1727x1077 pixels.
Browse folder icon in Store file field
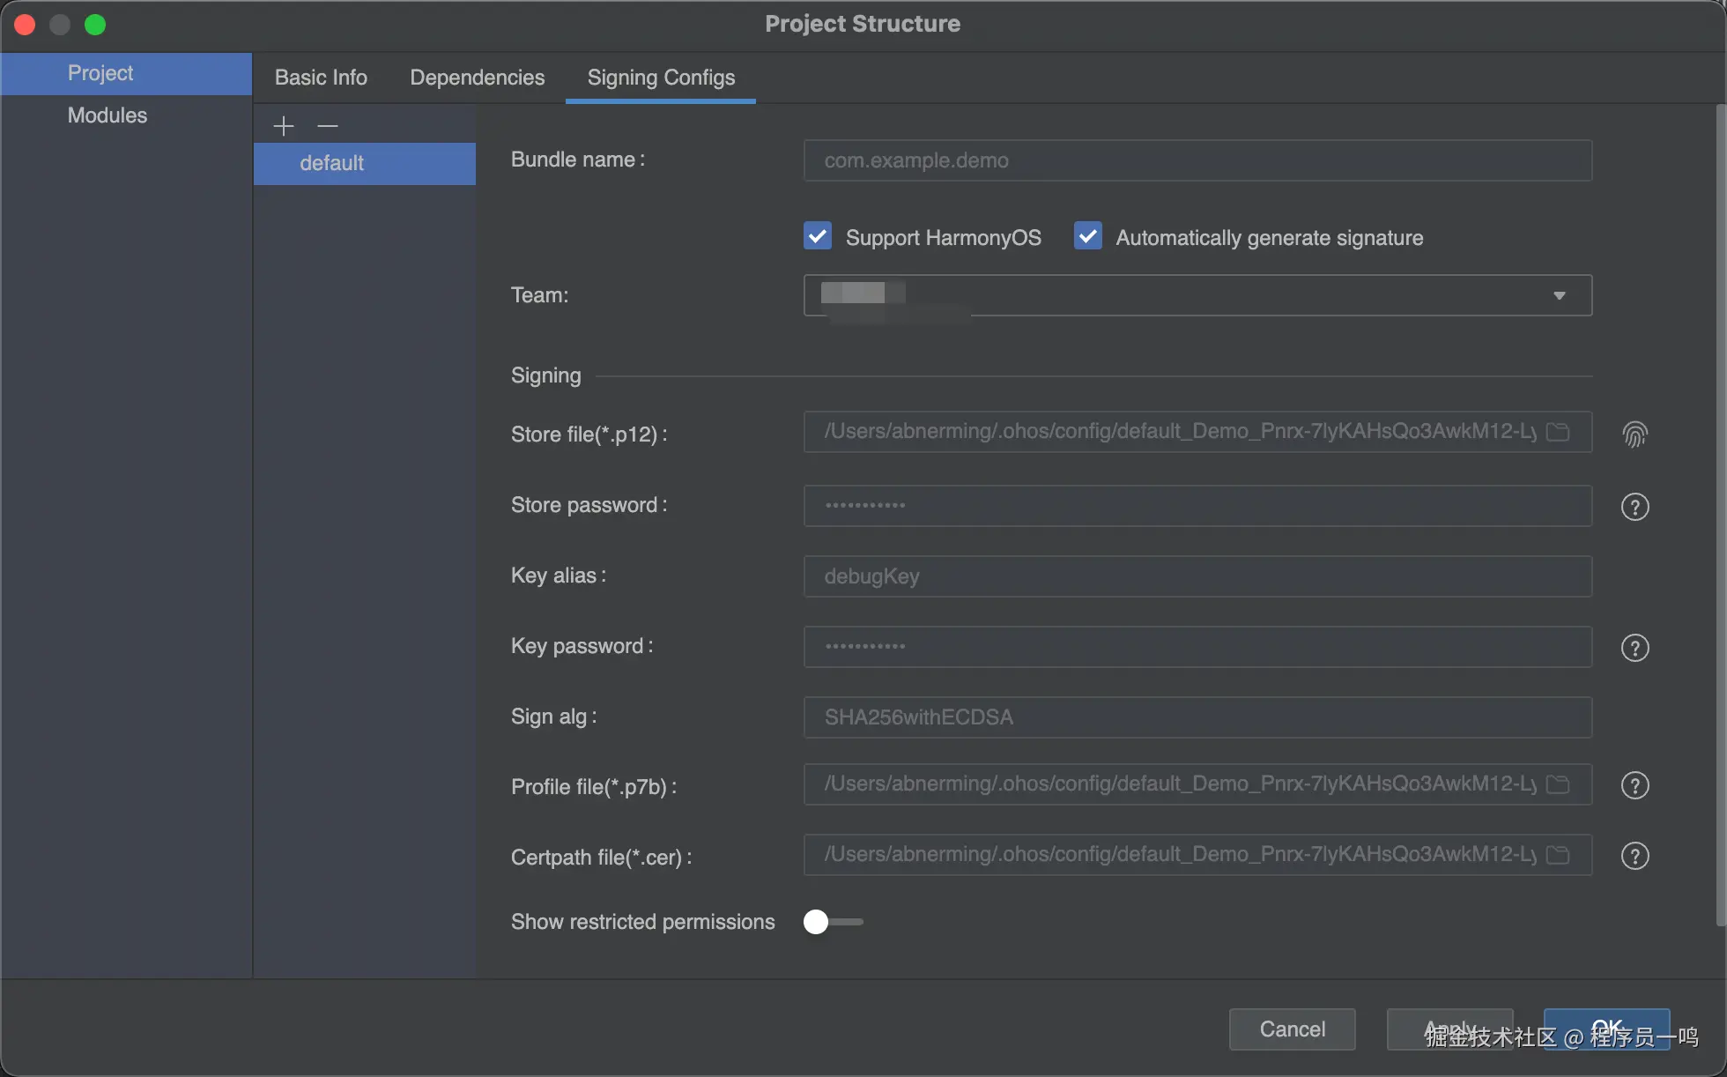tap(1558, 432)
